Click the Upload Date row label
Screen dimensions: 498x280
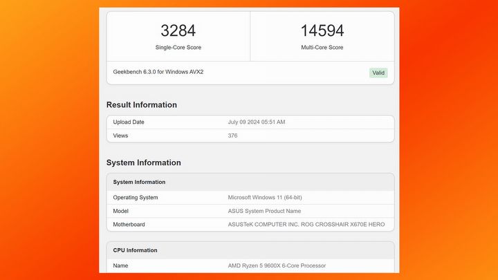129,122
